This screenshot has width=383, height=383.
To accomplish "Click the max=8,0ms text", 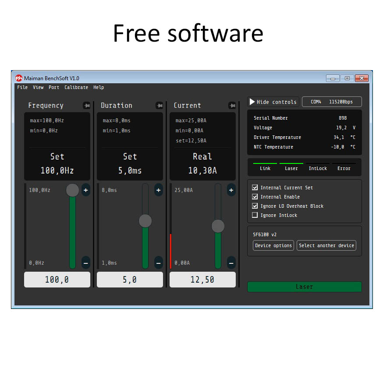I will click(x=117, y=121).
